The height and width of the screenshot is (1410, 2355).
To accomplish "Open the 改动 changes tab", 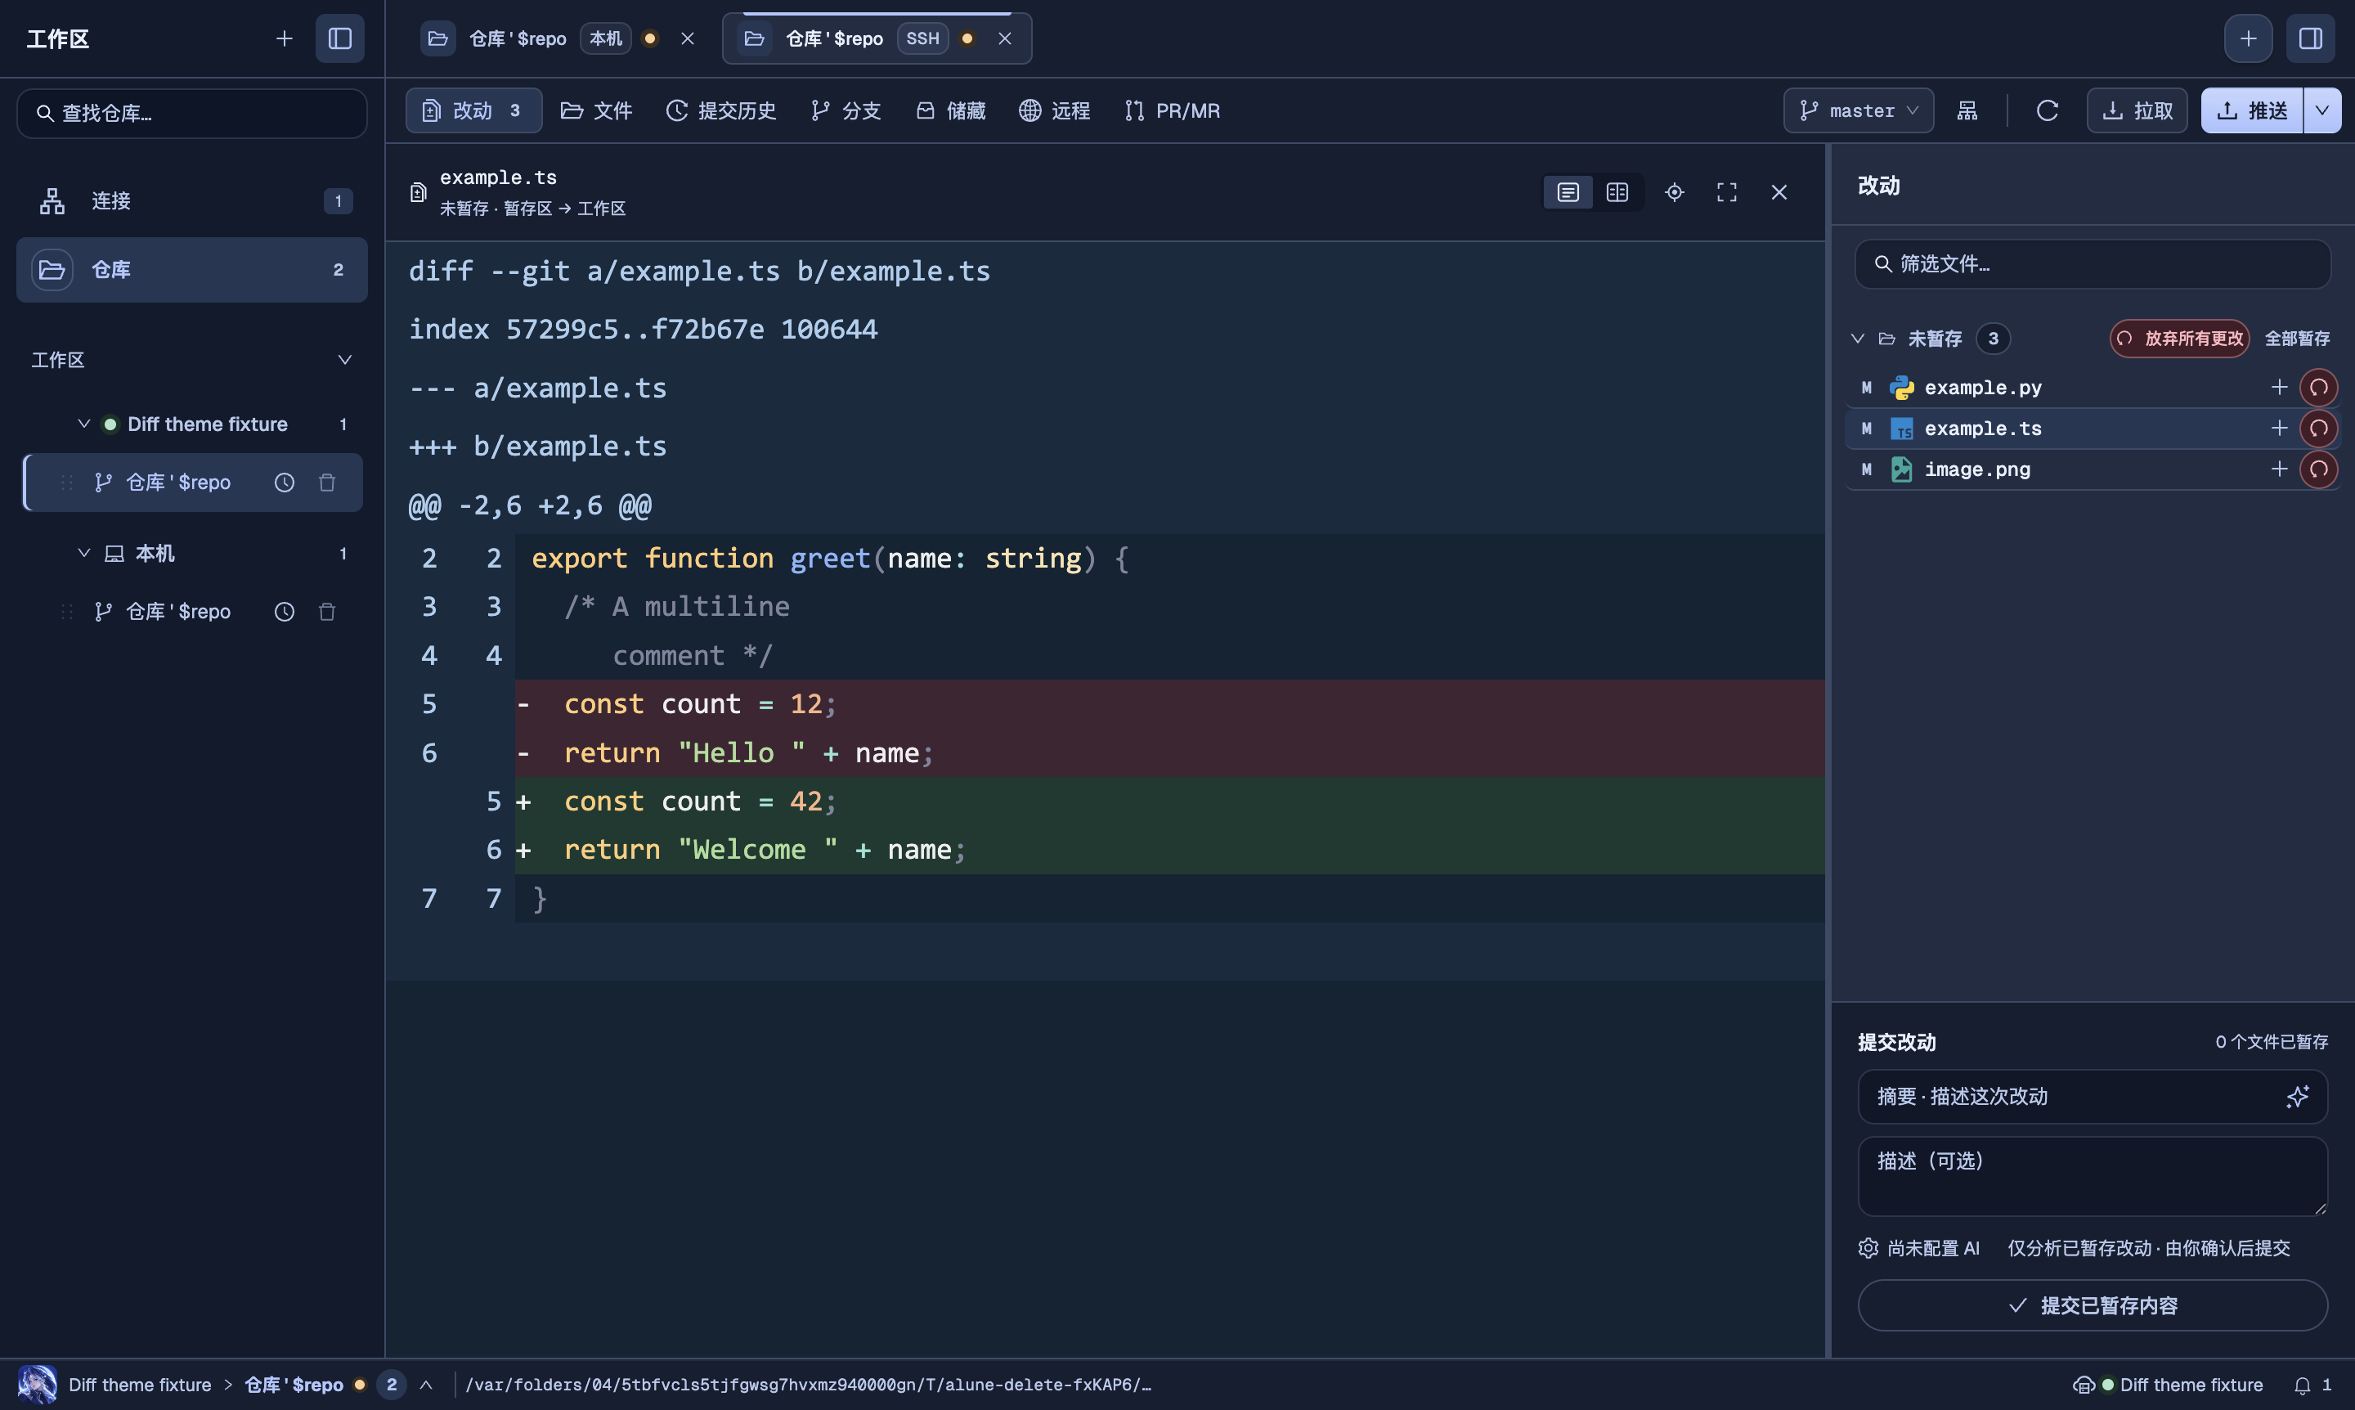I will [x=473, y=111].
